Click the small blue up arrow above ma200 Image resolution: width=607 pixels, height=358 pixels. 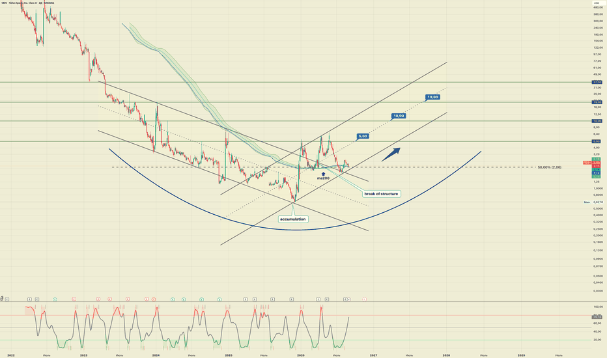(323, 174)
